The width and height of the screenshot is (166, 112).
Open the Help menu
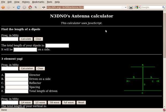[57, 2]
